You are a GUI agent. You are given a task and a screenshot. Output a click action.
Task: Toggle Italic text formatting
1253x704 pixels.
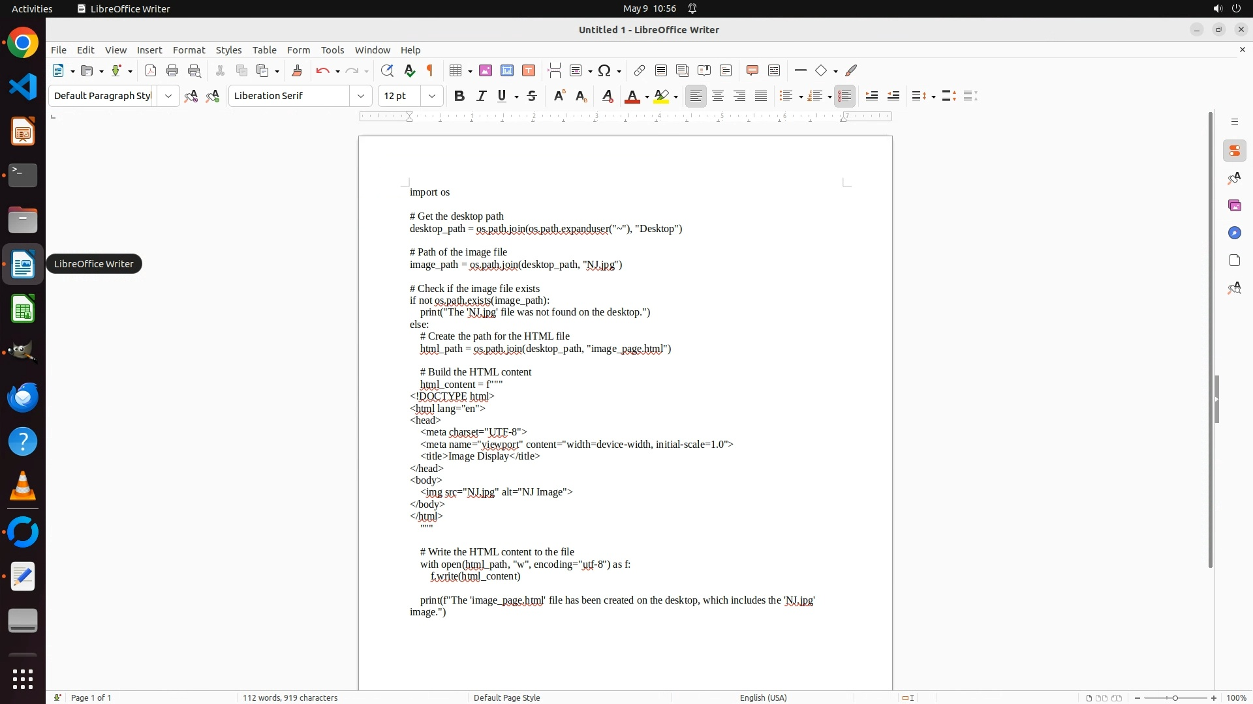(481, 96)
